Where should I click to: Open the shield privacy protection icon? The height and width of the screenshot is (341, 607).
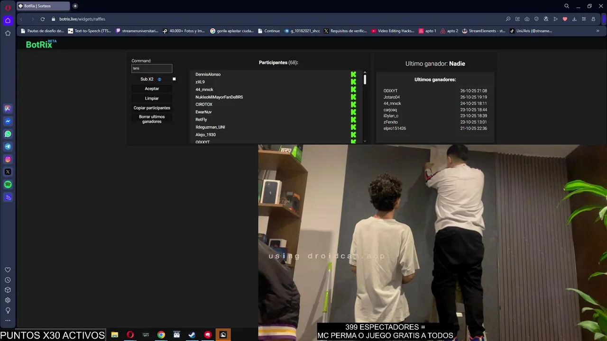(536, 19)
